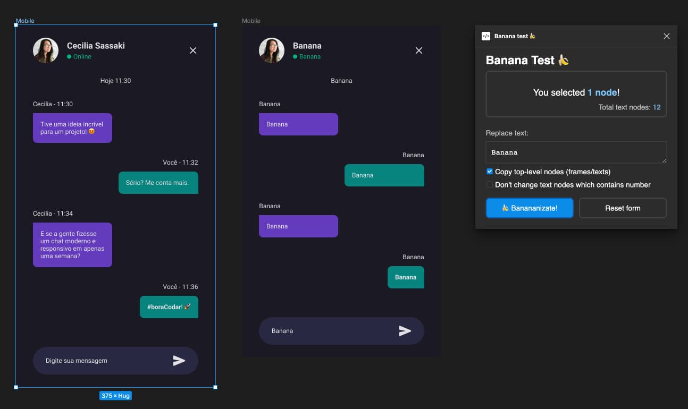This screenshot has height=409, width=688.
Task: Enable Don't change text nodes with number checkbox
Action: (490, 185)
